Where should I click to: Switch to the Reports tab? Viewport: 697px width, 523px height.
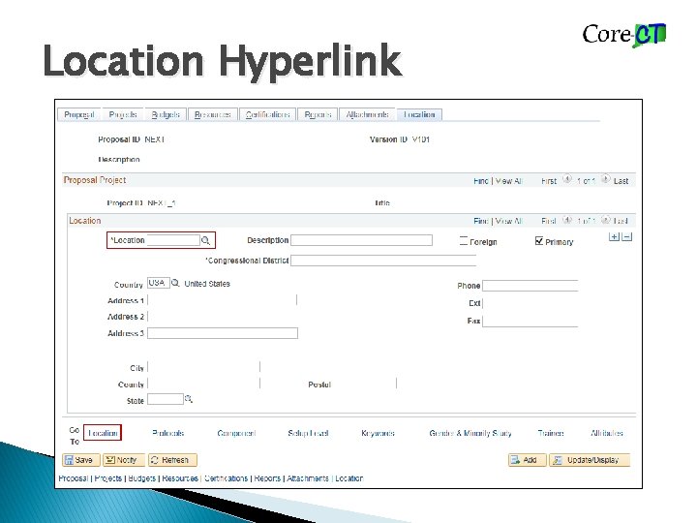[318, 114]
